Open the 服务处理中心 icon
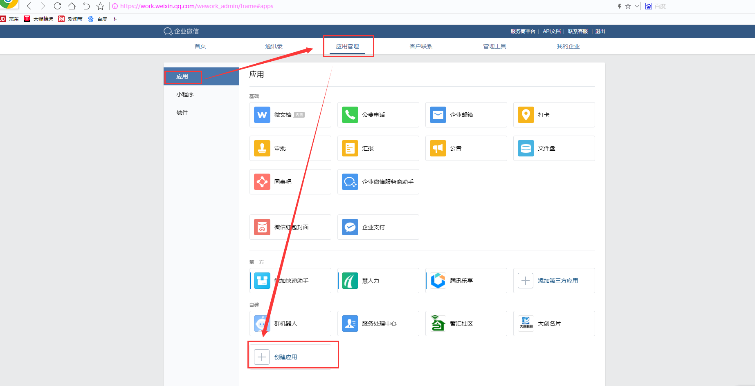 [x=350, y=324]
